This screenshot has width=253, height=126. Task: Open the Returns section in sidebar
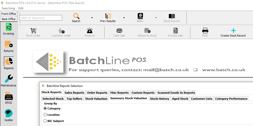click(x=9, y=46)
